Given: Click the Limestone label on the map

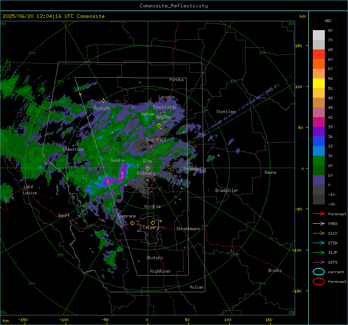Looking at the screenshot, I should point(73,149).
